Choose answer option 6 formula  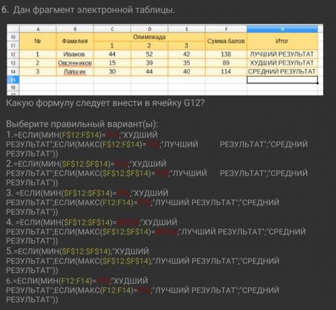(142, 290)
